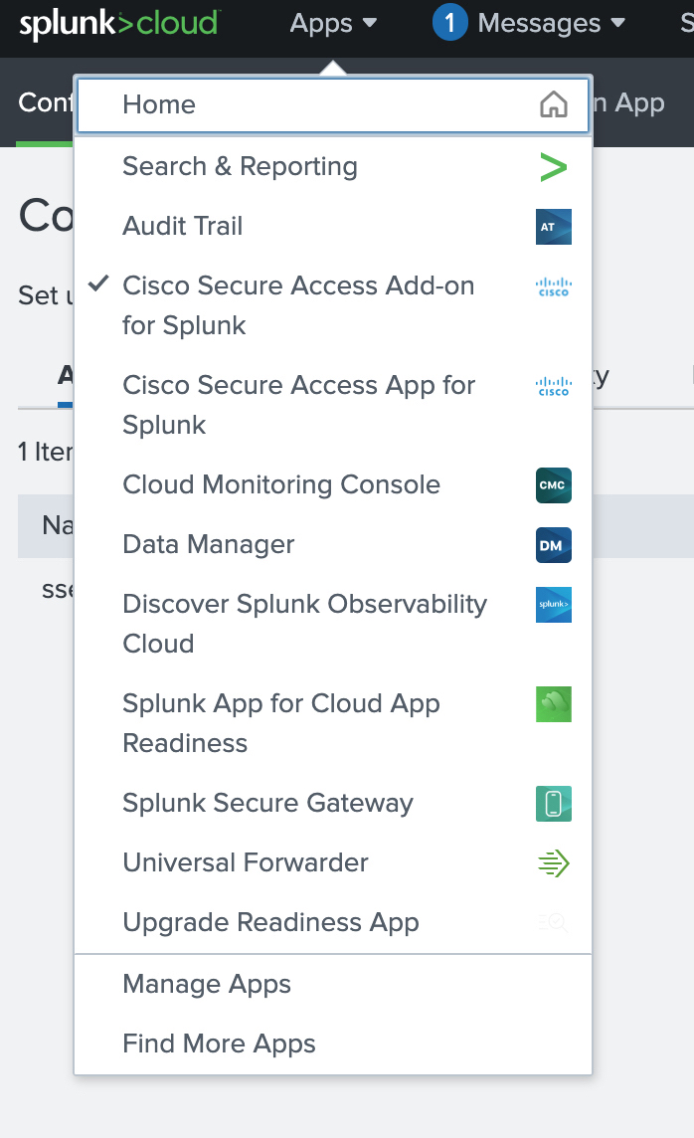Image resolution: width=694 pixels, height=1138 pixels.
Task: Open Data Manager via its DM icon
Action: (553, 545)
